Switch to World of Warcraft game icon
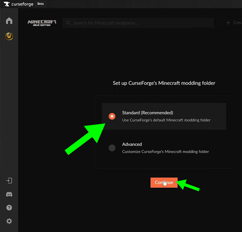The image size is (242, 232). (9, 36)
